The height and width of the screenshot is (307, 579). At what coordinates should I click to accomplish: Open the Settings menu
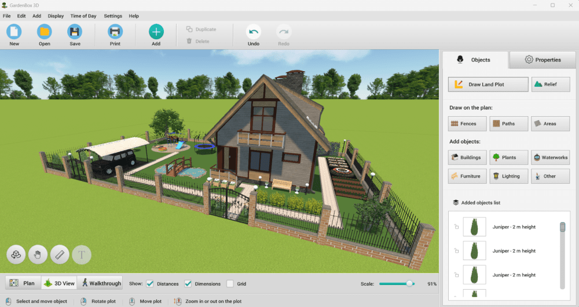pos(113,16)
